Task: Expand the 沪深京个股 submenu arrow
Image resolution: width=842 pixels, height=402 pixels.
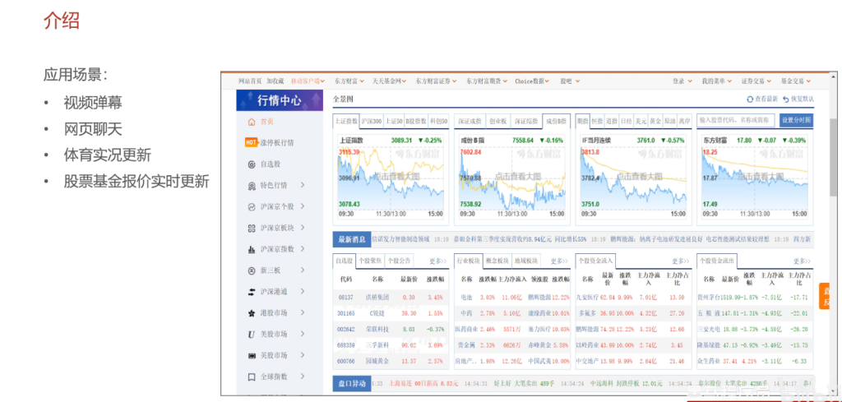Action: [303, 206]
